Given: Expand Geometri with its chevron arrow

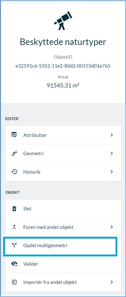Looking at the screenshot, I should (x=111, y=153).
